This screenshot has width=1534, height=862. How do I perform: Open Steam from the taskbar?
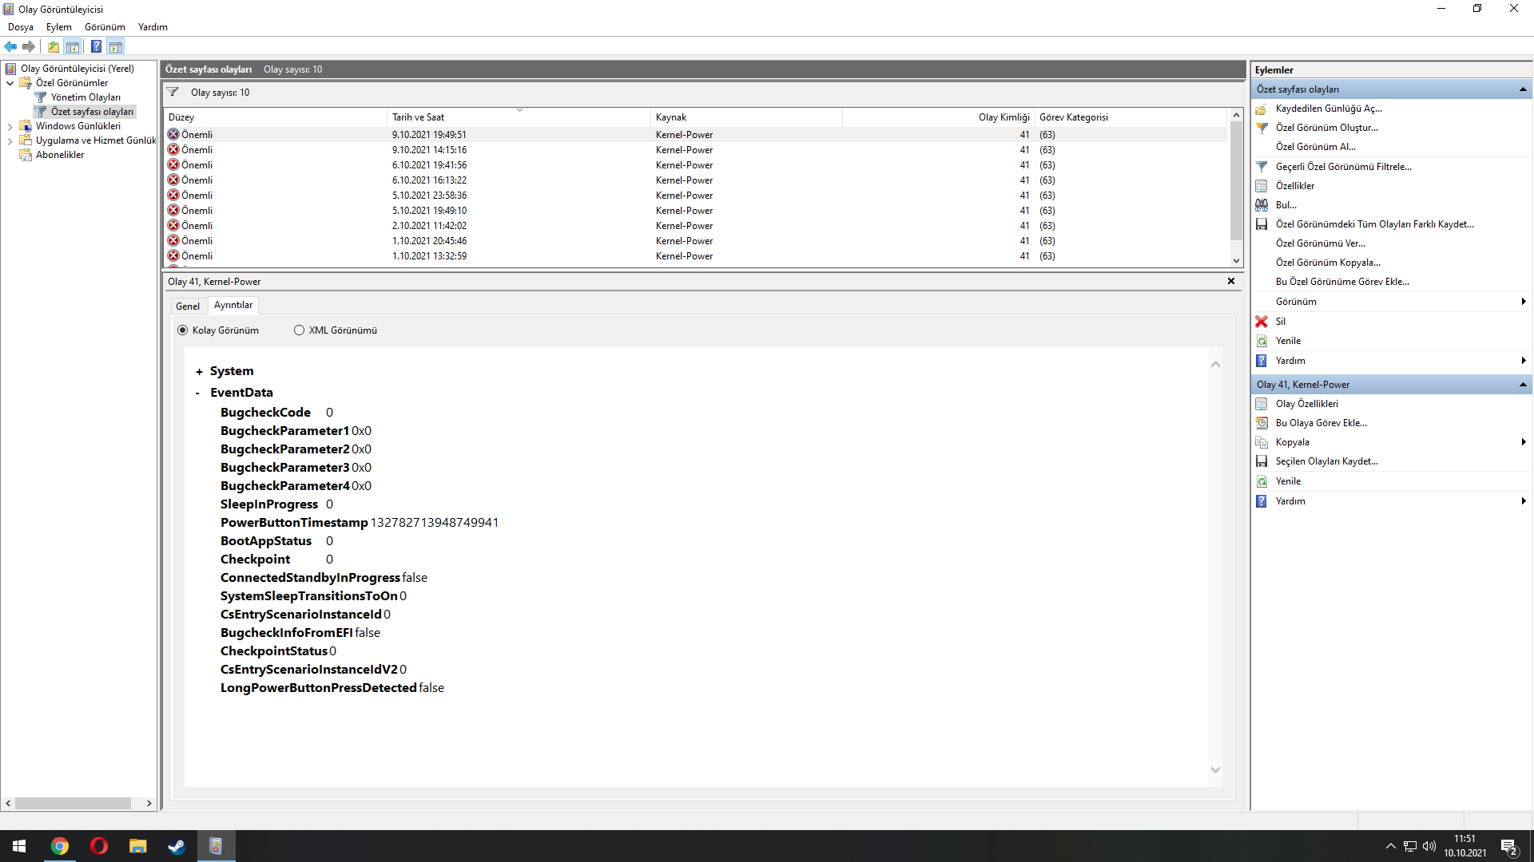(x=177, y=846)
